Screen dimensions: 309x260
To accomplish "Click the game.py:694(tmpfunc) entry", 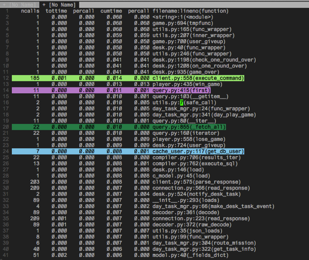I will pos(183,23).
